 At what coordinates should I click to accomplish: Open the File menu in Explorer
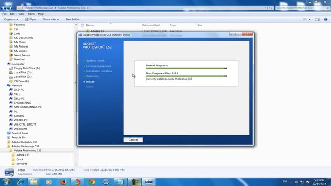coord(4,14)
